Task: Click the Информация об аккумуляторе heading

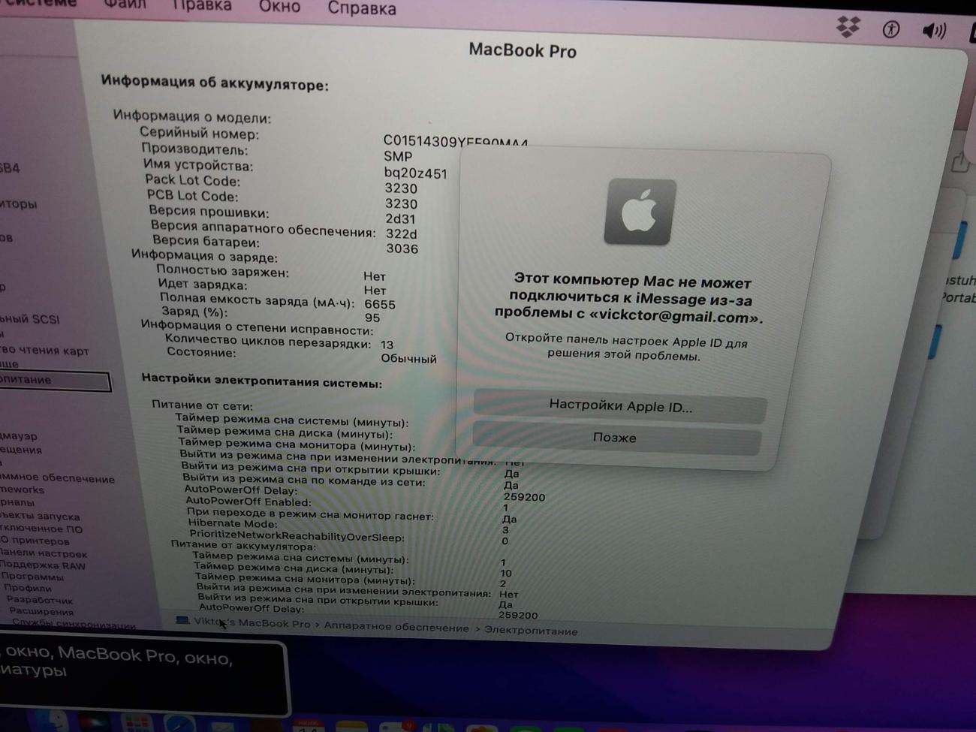Action: tap(215, 83)
